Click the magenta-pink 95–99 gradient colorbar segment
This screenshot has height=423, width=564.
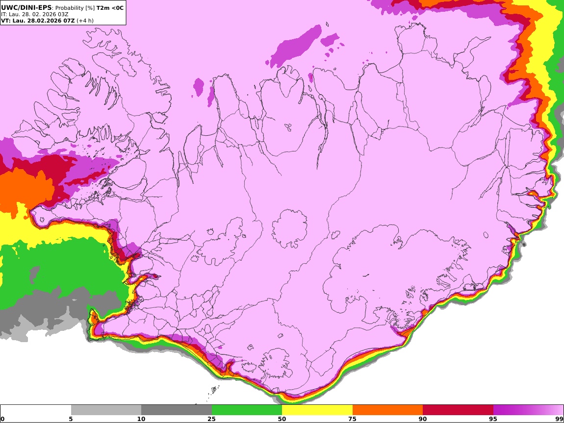(x=528, y=410)
